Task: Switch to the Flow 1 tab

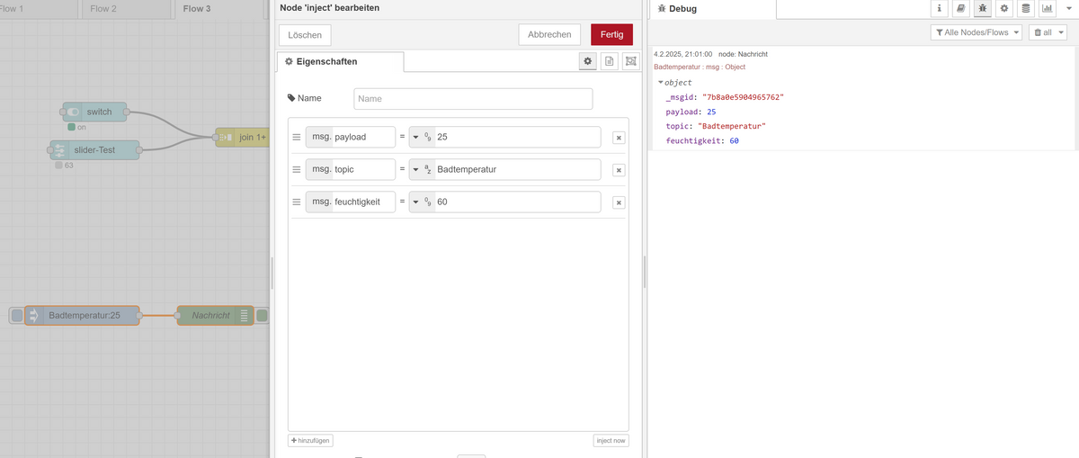Action: [x=11, y=9]
